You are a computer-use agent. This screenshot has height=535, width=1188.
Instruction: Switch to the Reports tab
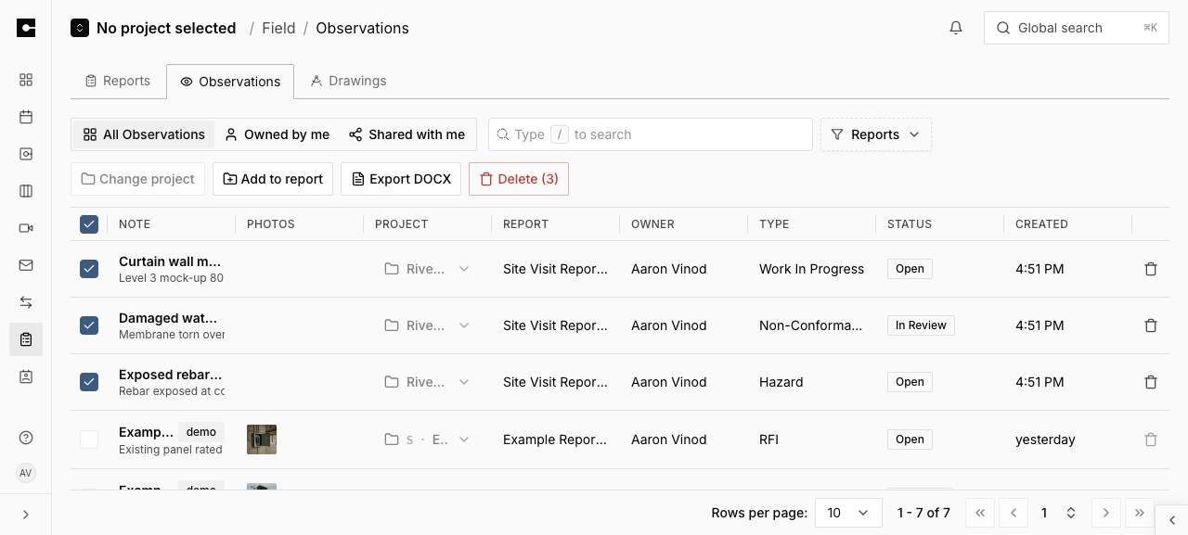pos(118,81)
